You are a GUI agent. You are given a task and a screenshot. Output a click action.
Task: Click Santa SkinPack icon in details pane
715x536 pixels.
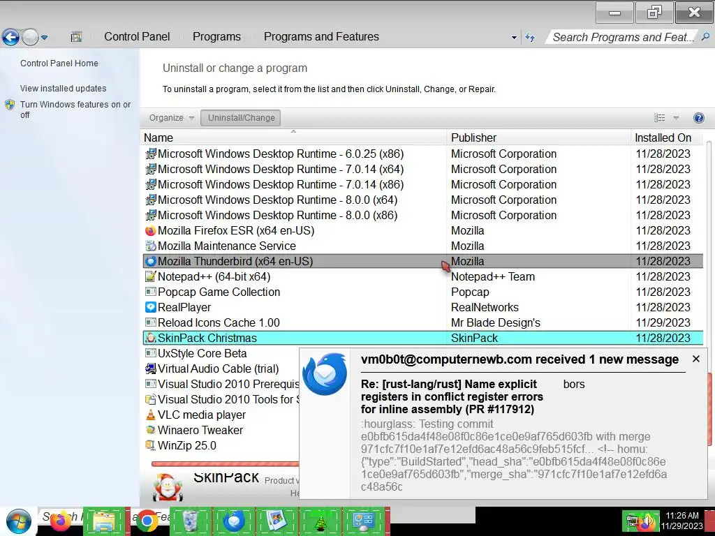tap(168, 487)
